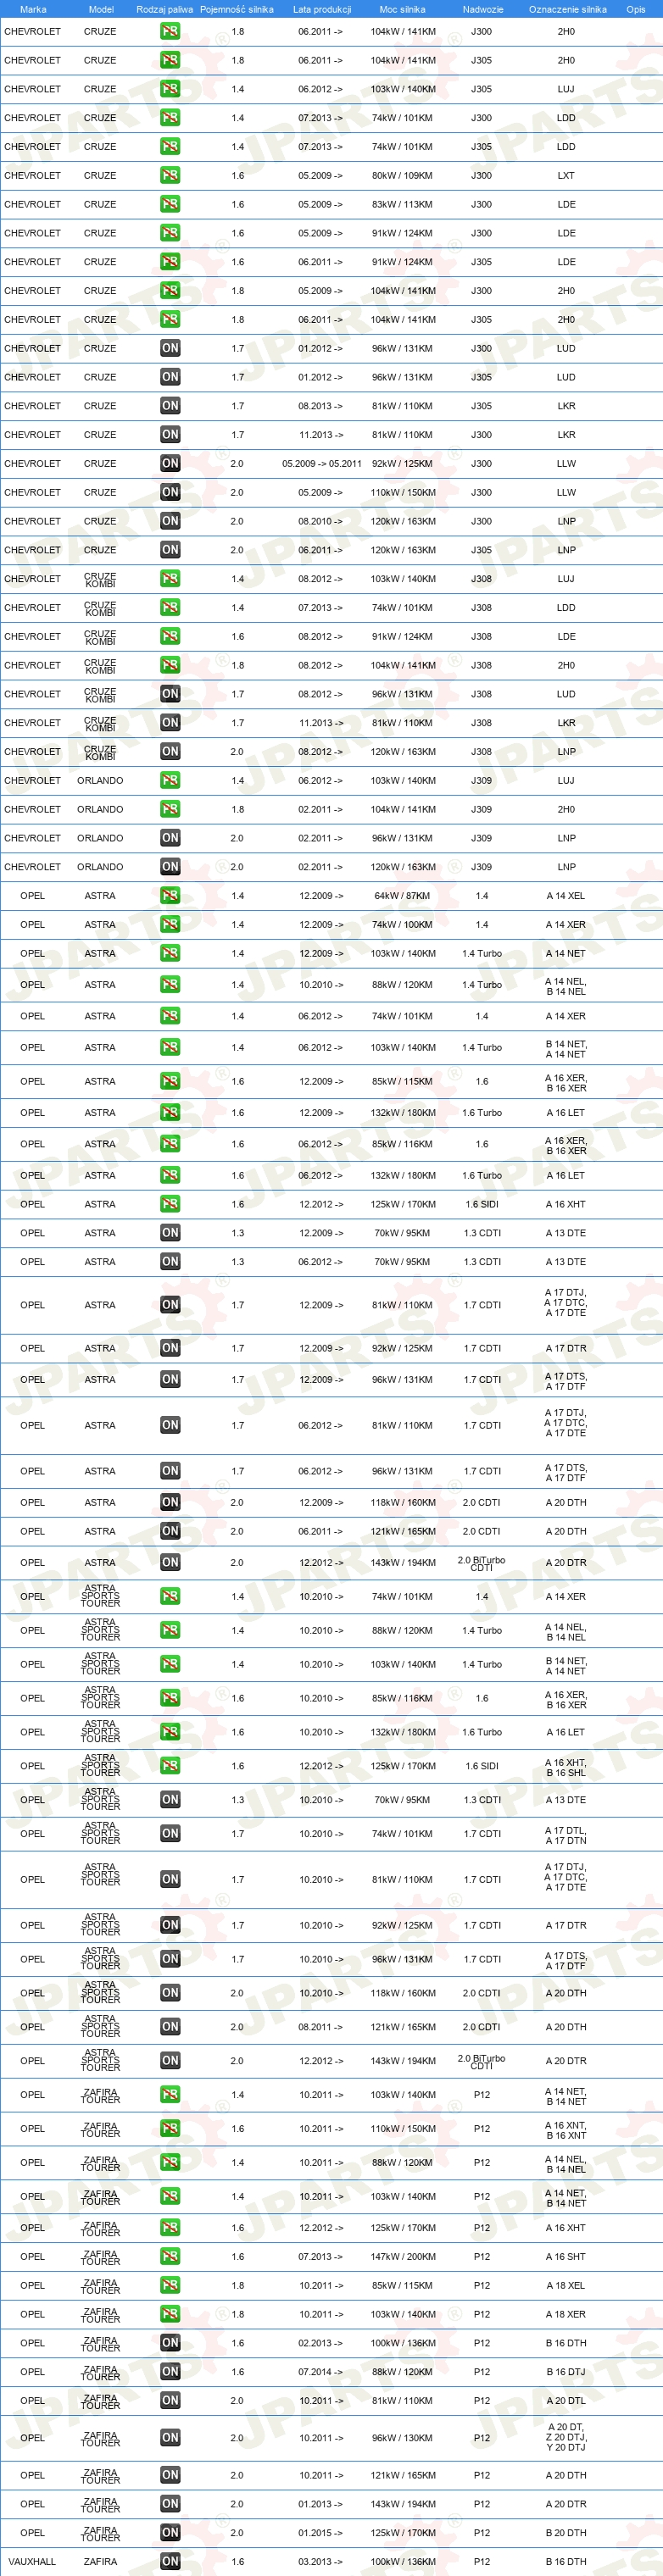Select the 'A 20 DTL' engine code cell

tap(566, 2400)
